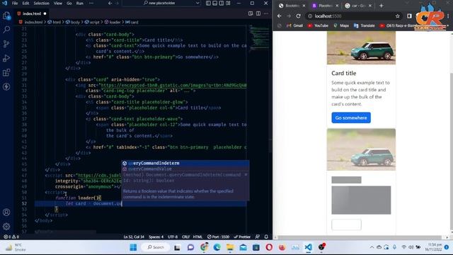Toggle the secondary side bar layout icon
Viewport: 453px width, 255px height.
tap(222, 3)
